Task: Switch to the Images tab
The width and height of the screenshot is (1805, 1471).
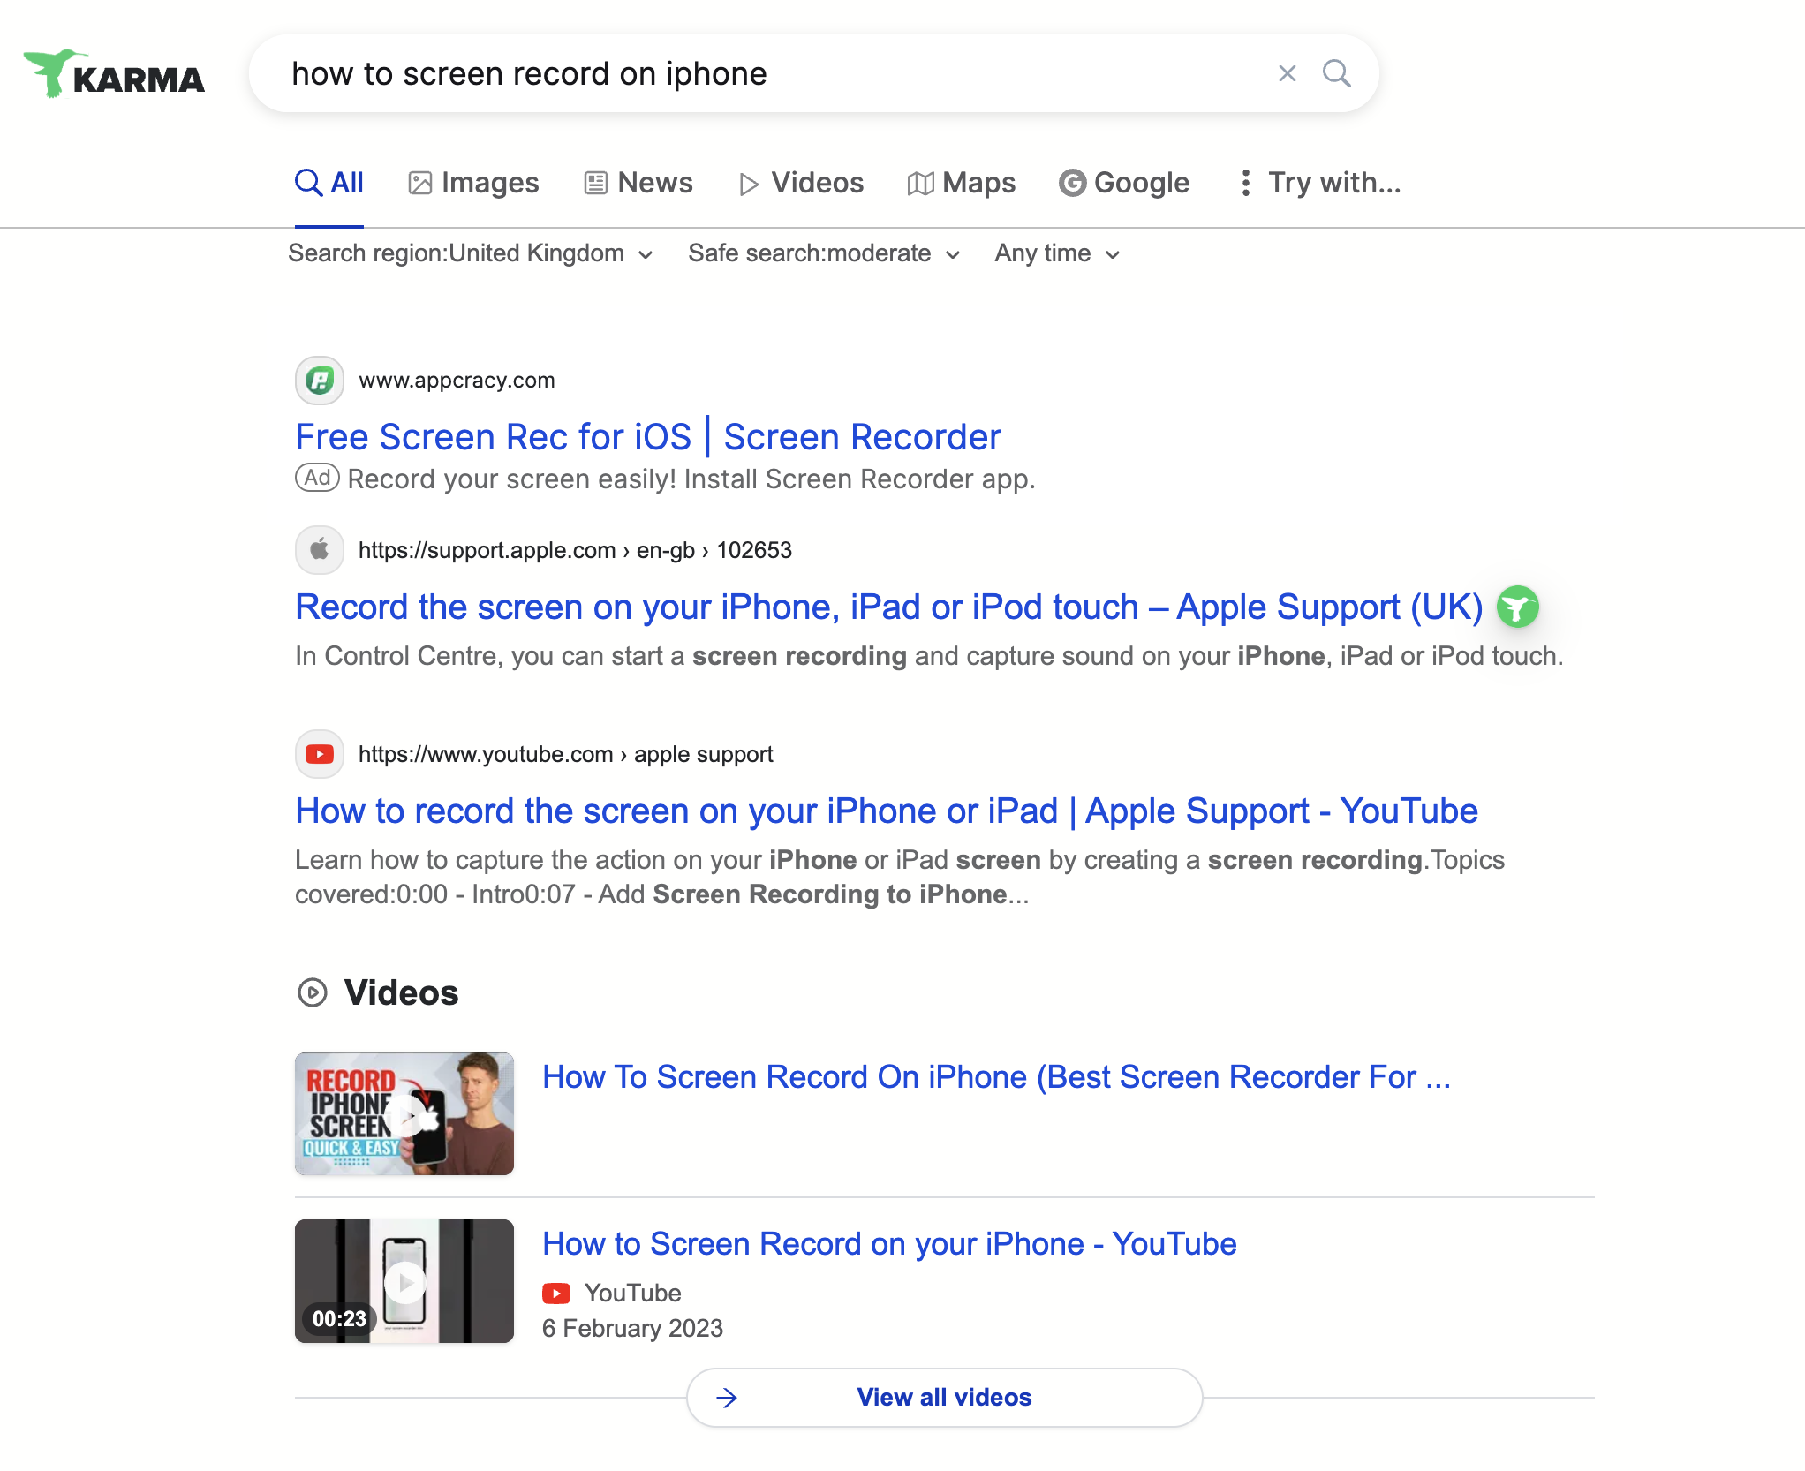Action: [473, 183]
